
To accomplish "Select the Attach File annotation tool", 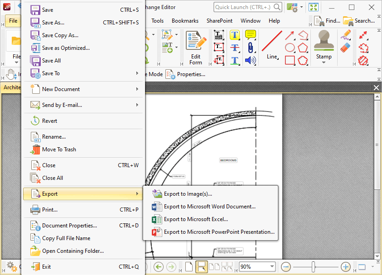I will pyautogui.click(x=251, y=48).
